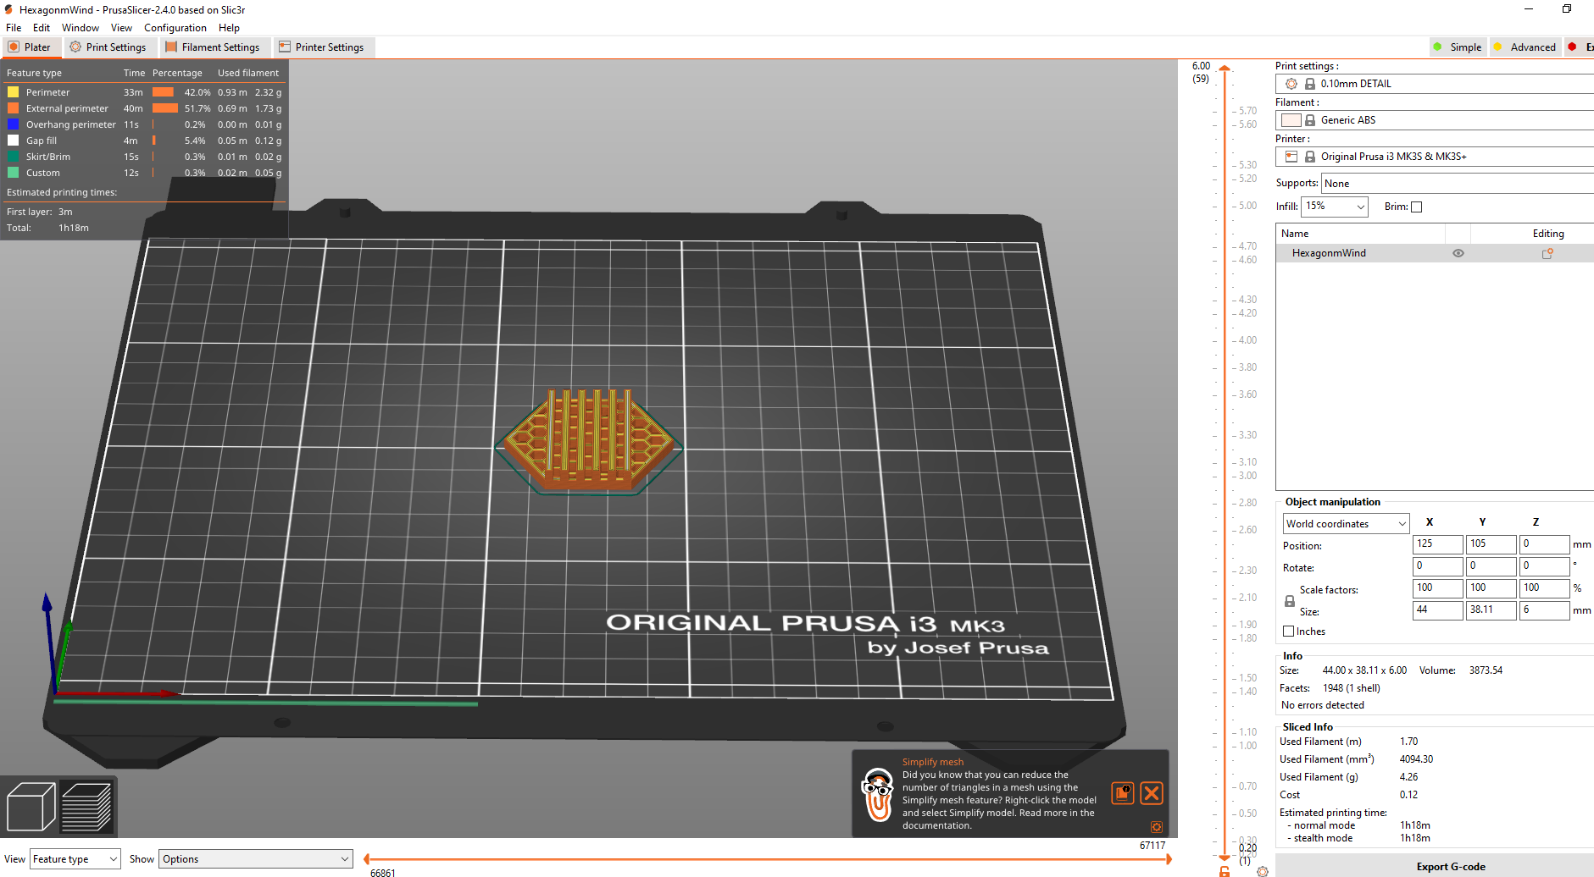This screenshot has height=877, width=1594.
Task: Open the Configuration menu
Action: pyautogui.click(x=175, y=27)
